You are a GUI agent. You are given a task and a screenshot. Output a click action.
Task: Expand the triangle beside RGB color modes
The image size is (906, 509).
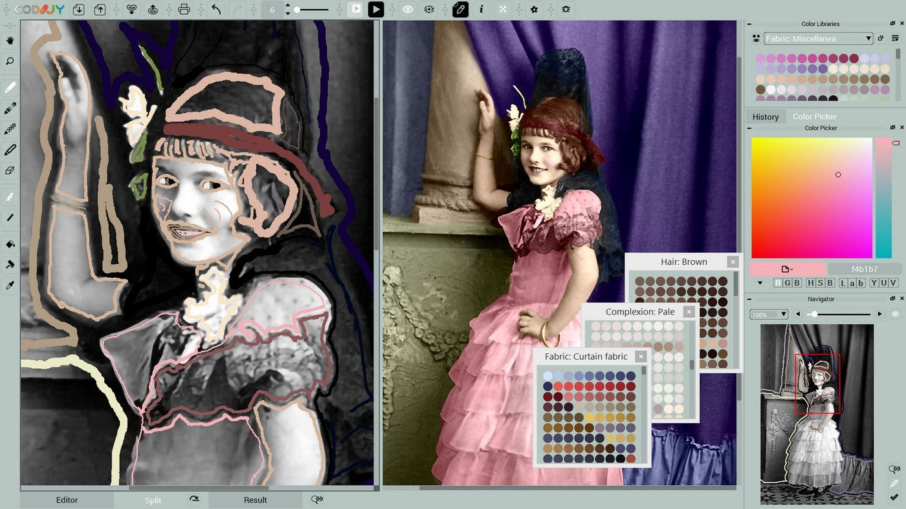point(760,283)
